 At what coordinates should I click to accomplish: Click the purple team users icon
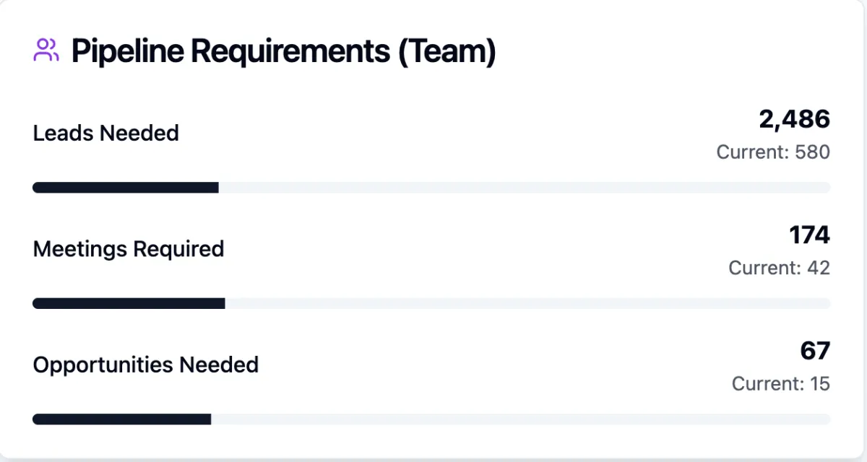pos(46,51)
